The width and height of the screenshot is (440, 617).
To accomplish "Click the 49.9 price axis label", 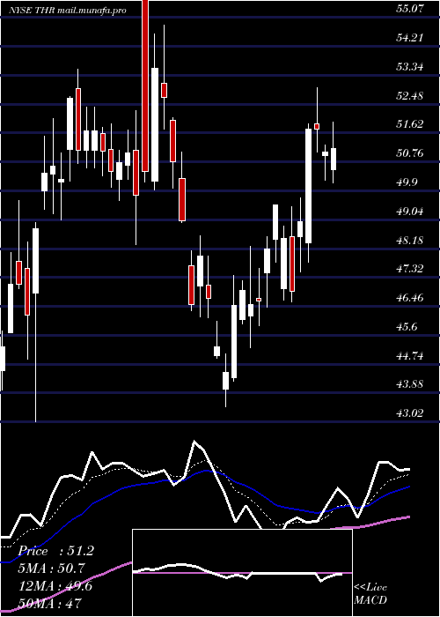I will [407, 182].
